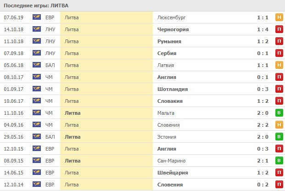This screenshot has width=285, height=191.
Task: Click the win badge for the San Marino match
Action: pos(279,161)
